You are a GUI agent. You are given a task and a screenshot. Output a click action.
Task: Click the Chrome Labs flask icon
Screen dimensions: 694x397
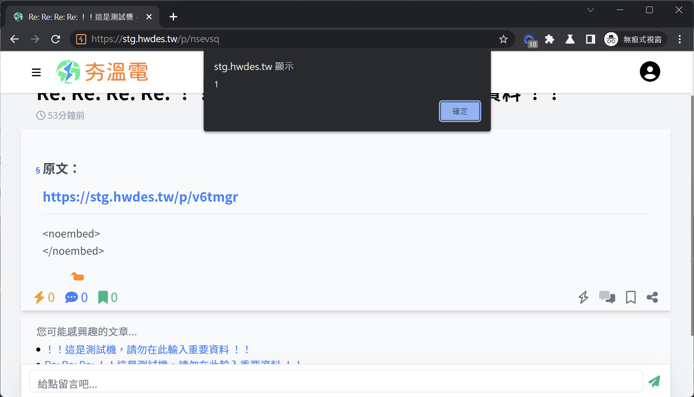click(x=570, y=39)
